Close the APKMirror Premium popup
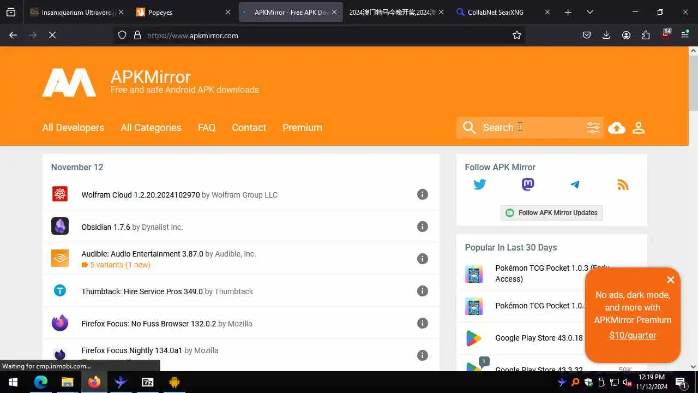 coord(670,280)
